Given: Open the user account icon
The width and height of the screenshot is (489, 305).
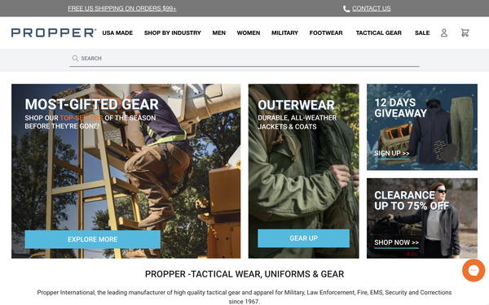Looking at the screenshot, I should pyautogui.click(x=444, y=33).
